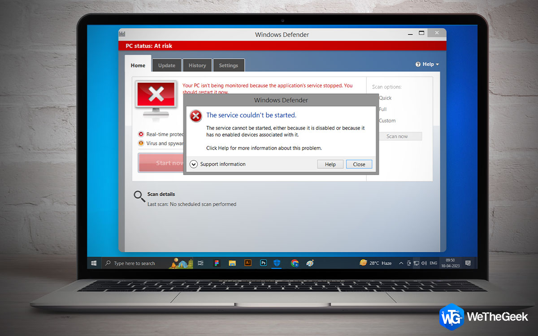Click 'The service couldn't be started.' heading
This screenshot has height=336, width=538.
coord(251,115)
